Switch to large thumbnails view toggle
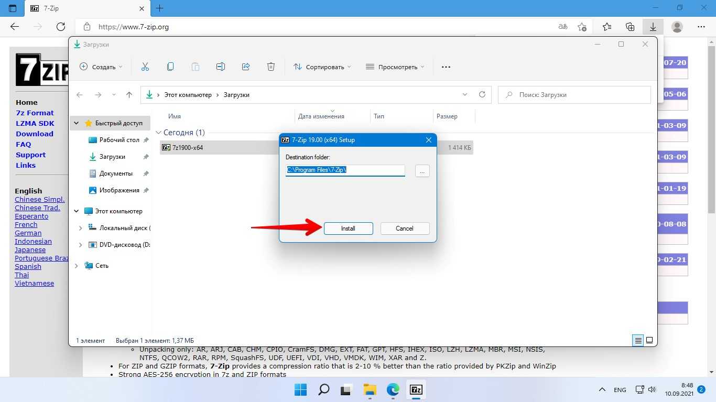 [x=649, y=340]
